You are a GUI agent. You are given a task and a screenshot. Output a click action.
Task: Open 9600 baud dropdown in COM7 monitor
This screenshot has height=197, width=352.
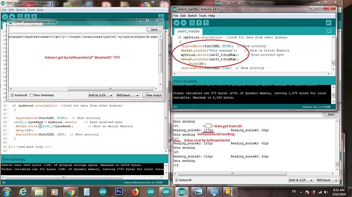pos(128,95)
